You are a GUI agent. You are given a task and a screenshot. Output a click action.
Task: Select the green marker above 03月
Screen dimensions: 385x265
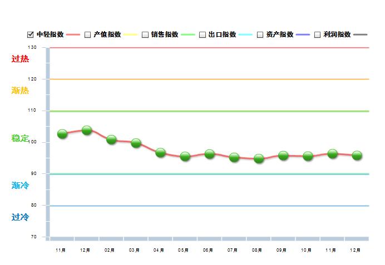(136, 143)
